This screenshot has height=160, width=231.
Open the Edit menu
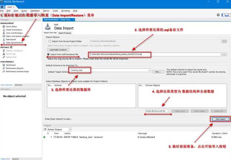[x=9, y=11]
